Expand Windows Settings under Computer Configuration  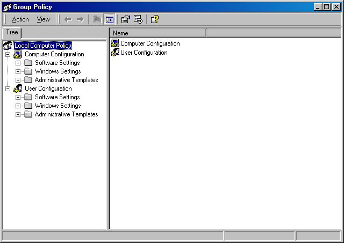(18, 71)
